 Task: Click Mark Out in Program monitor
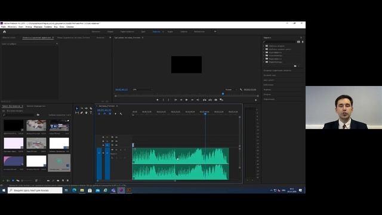[168, 100]
